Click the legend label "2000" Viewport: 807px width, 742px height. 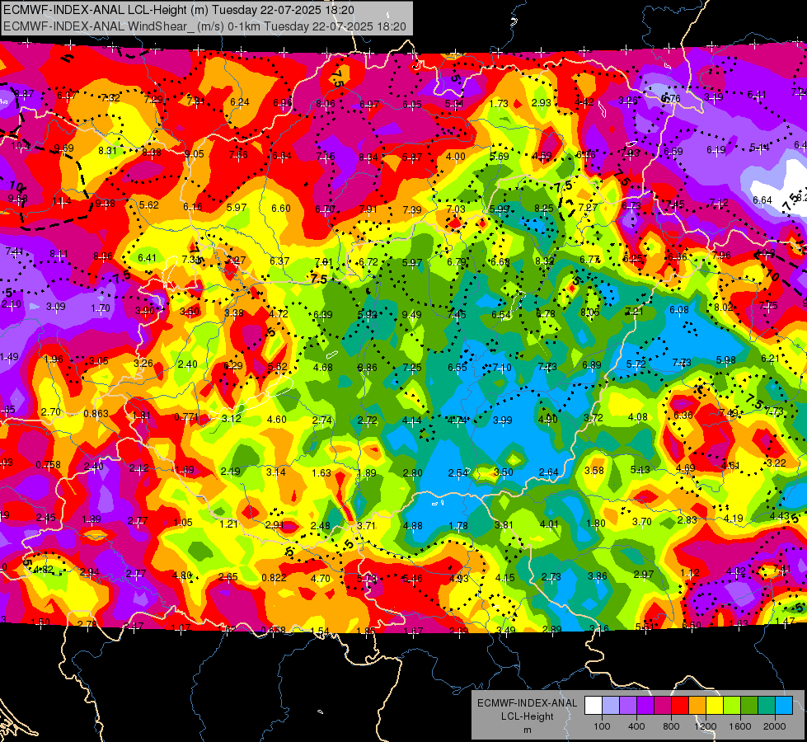point(775,726)
